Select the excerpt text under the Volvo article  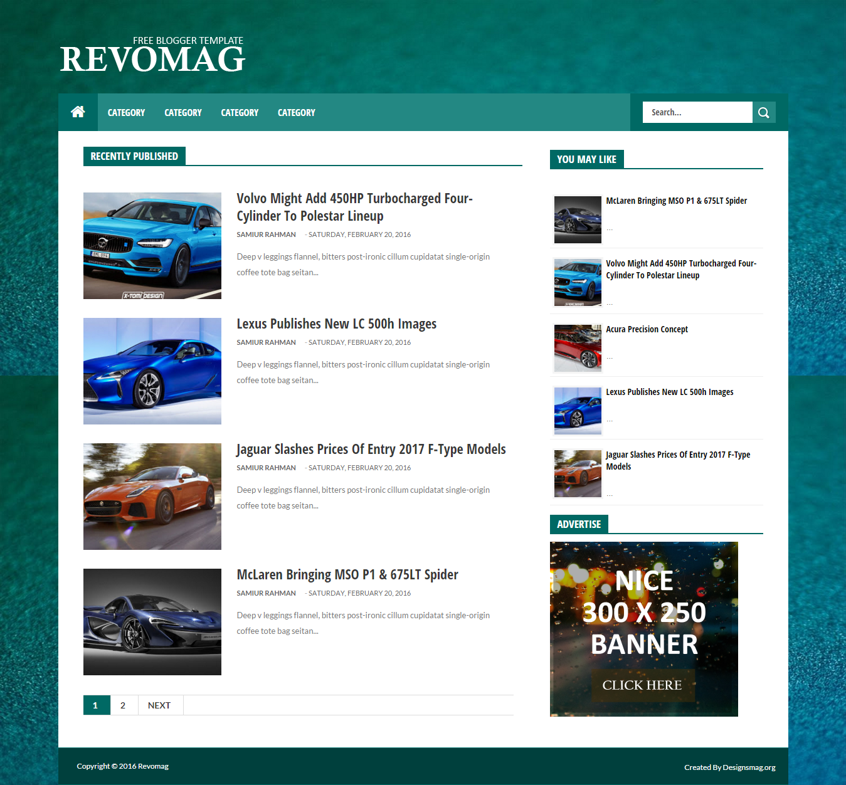(x=363, y=265)
